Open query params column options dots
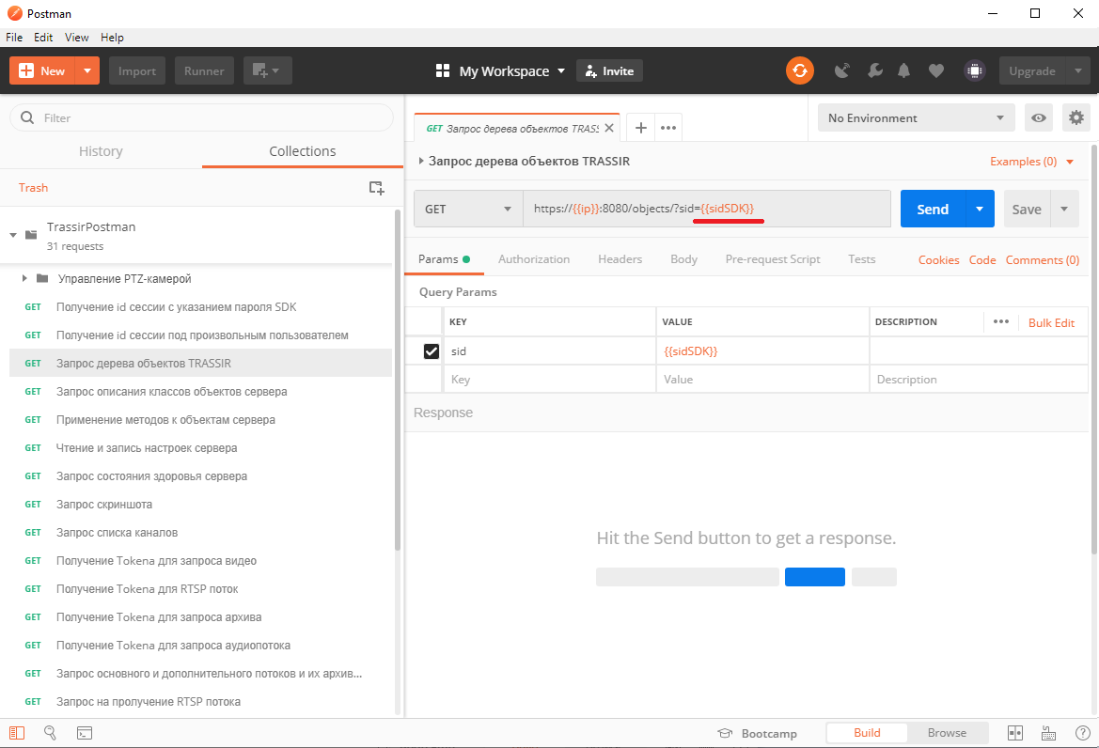 tap(1001, 321)
